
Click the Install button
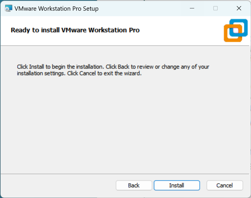[177, 185]
